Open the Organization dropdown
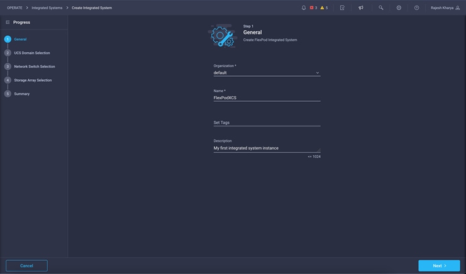466x274 pixels. pyautogui.click(x=267, y=73)
